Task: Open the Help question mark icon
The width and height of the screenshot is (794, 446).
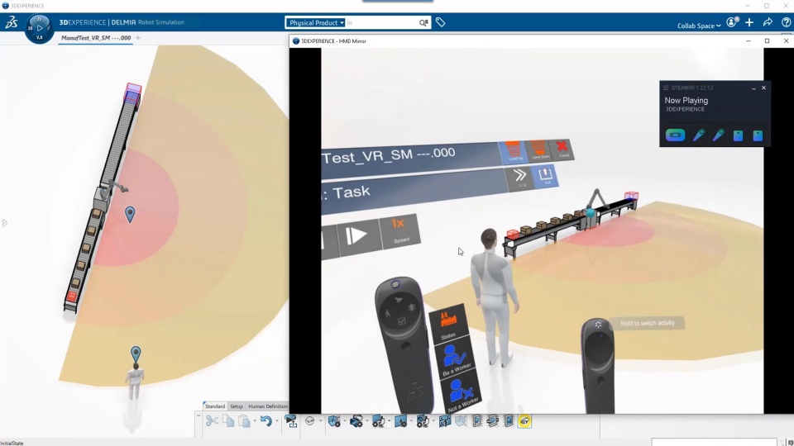Action: tap(786, 22)
